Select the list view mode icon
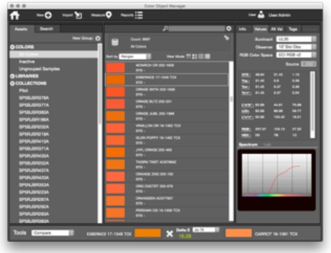This screenshot has height=253, width=331. click(188, 56)
